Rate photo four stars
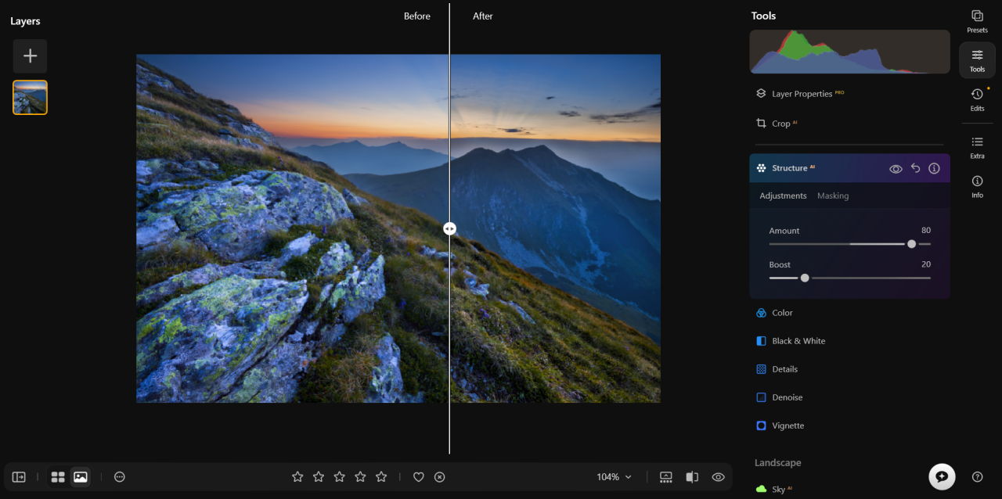Screen dimensions: 1002x499 pos(360,476)
